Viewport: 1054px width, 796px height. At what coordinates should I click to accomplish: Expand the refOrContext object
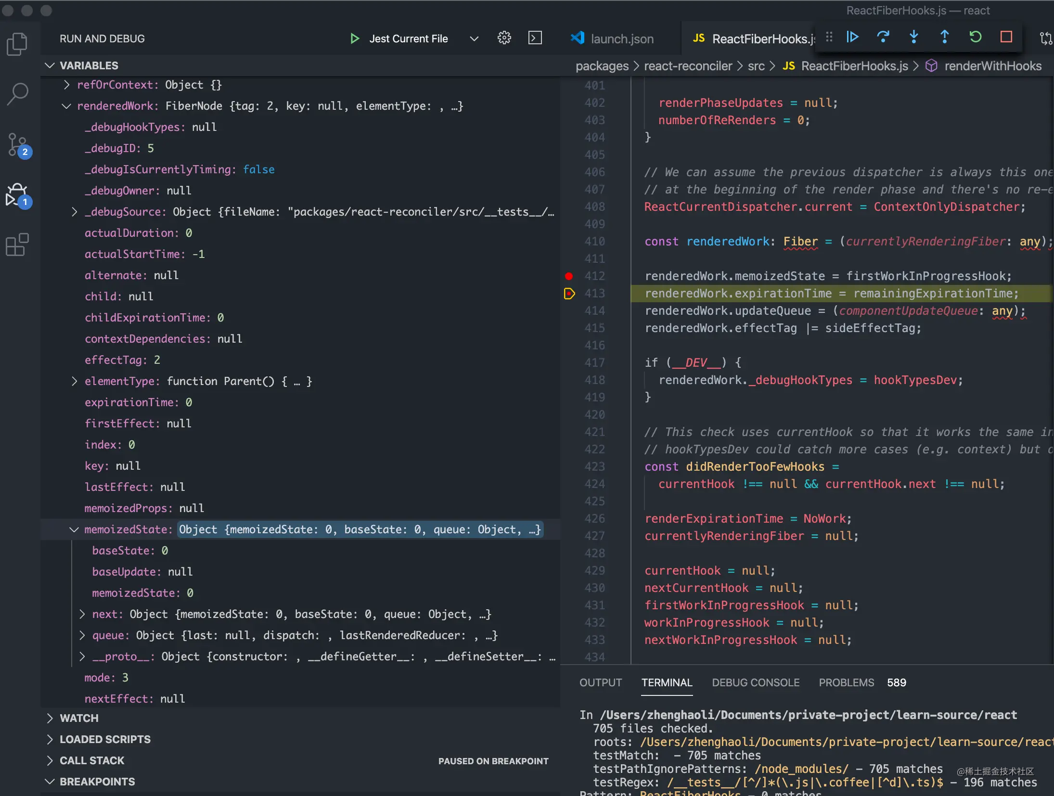(67, 85)
